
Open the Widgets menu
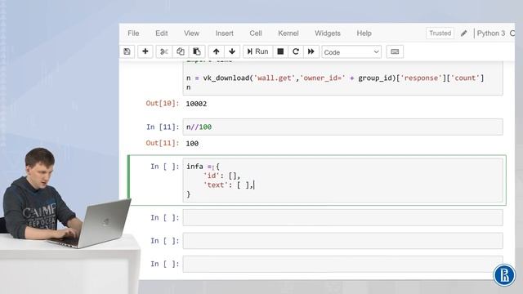point(328,33)
